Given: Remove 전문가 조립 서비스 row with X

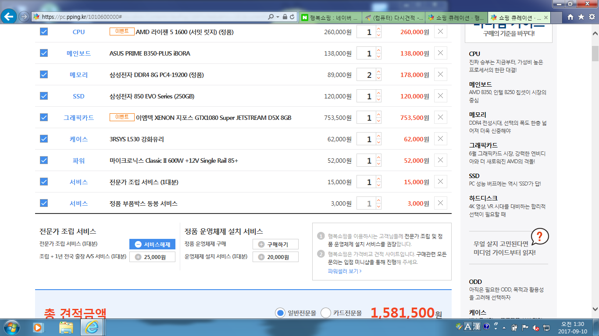Looking at the screenshot, I should [x=441, y=182].
